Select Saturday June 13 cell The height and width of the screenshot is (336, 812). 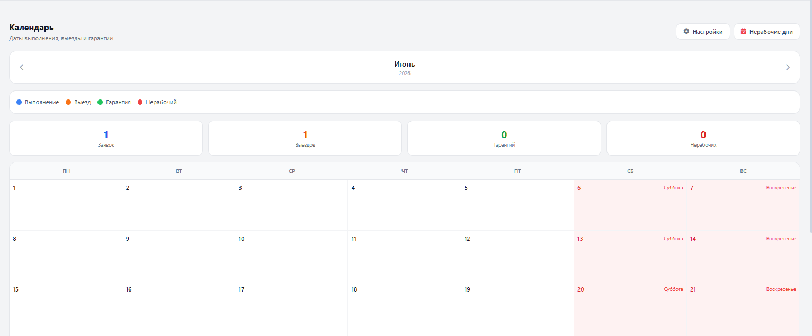click(630, 256)
